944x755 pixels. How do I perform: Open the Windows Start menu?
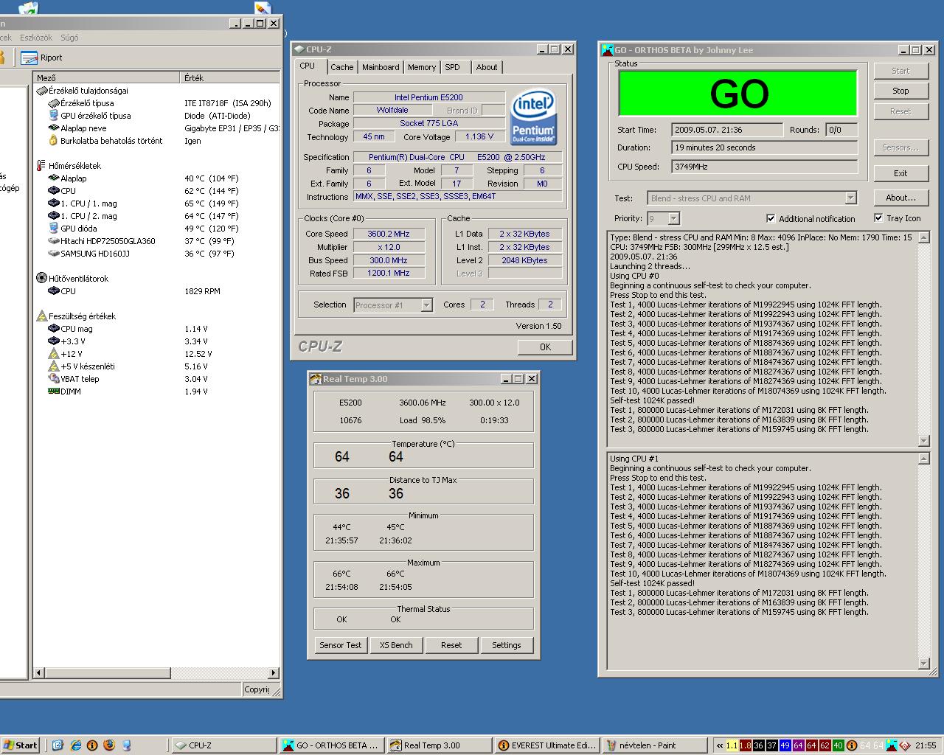pos(21,745)
